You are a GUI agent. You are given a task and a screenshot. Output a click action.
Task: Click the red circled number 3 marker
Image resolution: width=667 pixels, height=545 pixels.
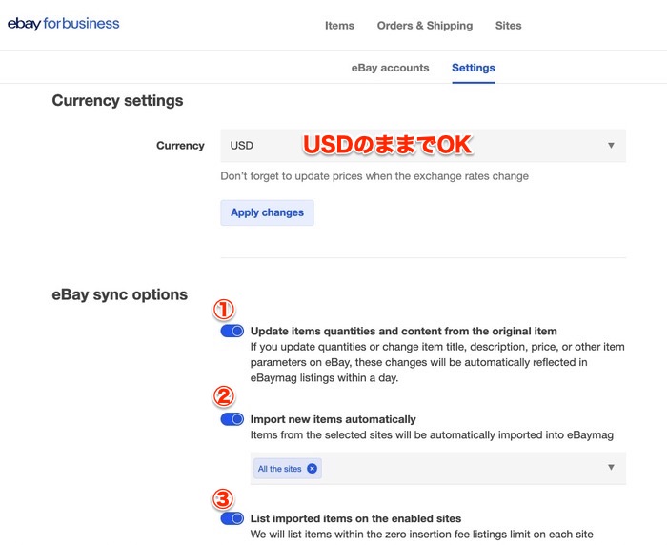222,498
